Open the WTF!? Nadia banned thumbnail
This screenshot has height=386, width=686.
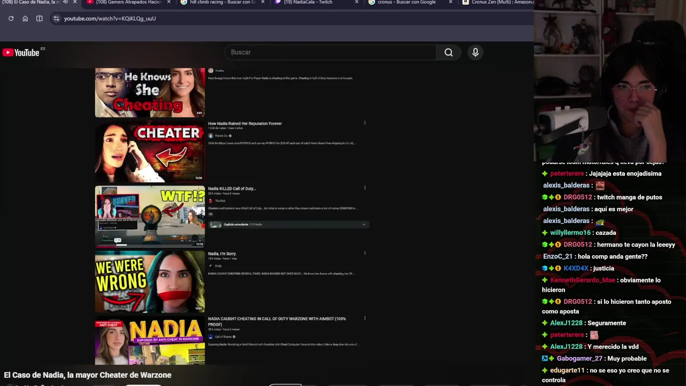coord(150,217)
